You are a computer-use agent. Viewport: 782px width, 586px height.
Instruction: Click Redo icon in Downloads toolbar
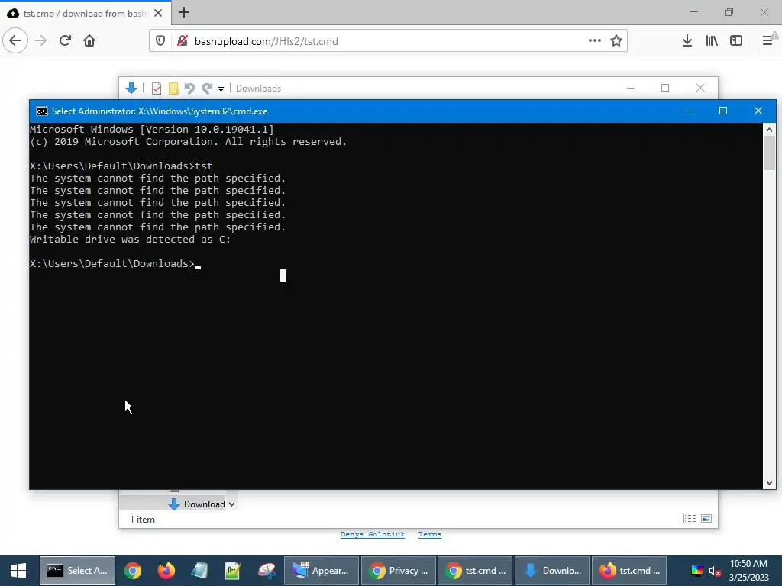point(208,89)
